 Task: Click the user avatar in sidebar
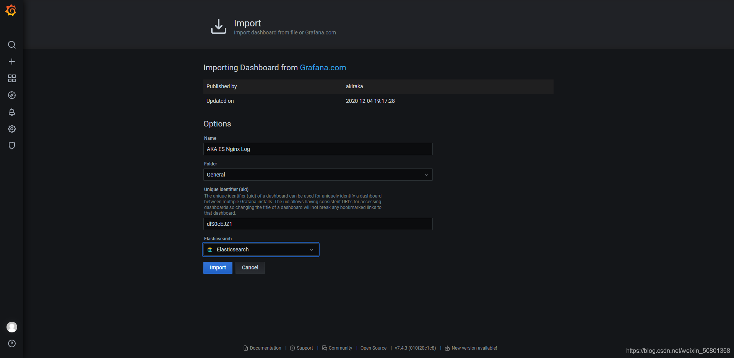(x=12, y=327)
